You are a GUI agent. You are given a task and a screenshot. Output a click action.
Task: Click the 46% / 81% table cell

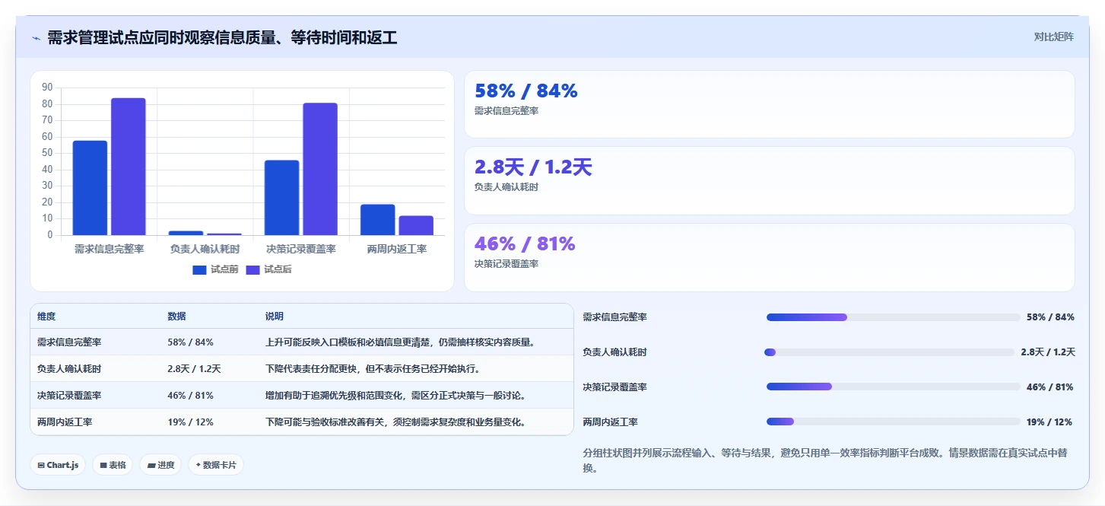click(x=190, y=396)
